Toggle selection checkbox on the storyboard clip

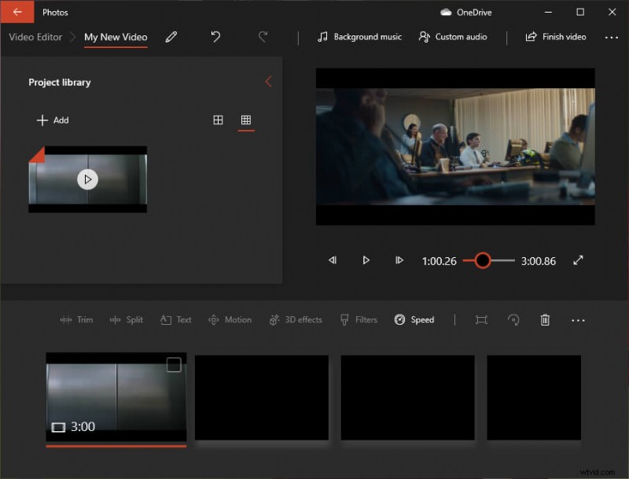point(175,364)
